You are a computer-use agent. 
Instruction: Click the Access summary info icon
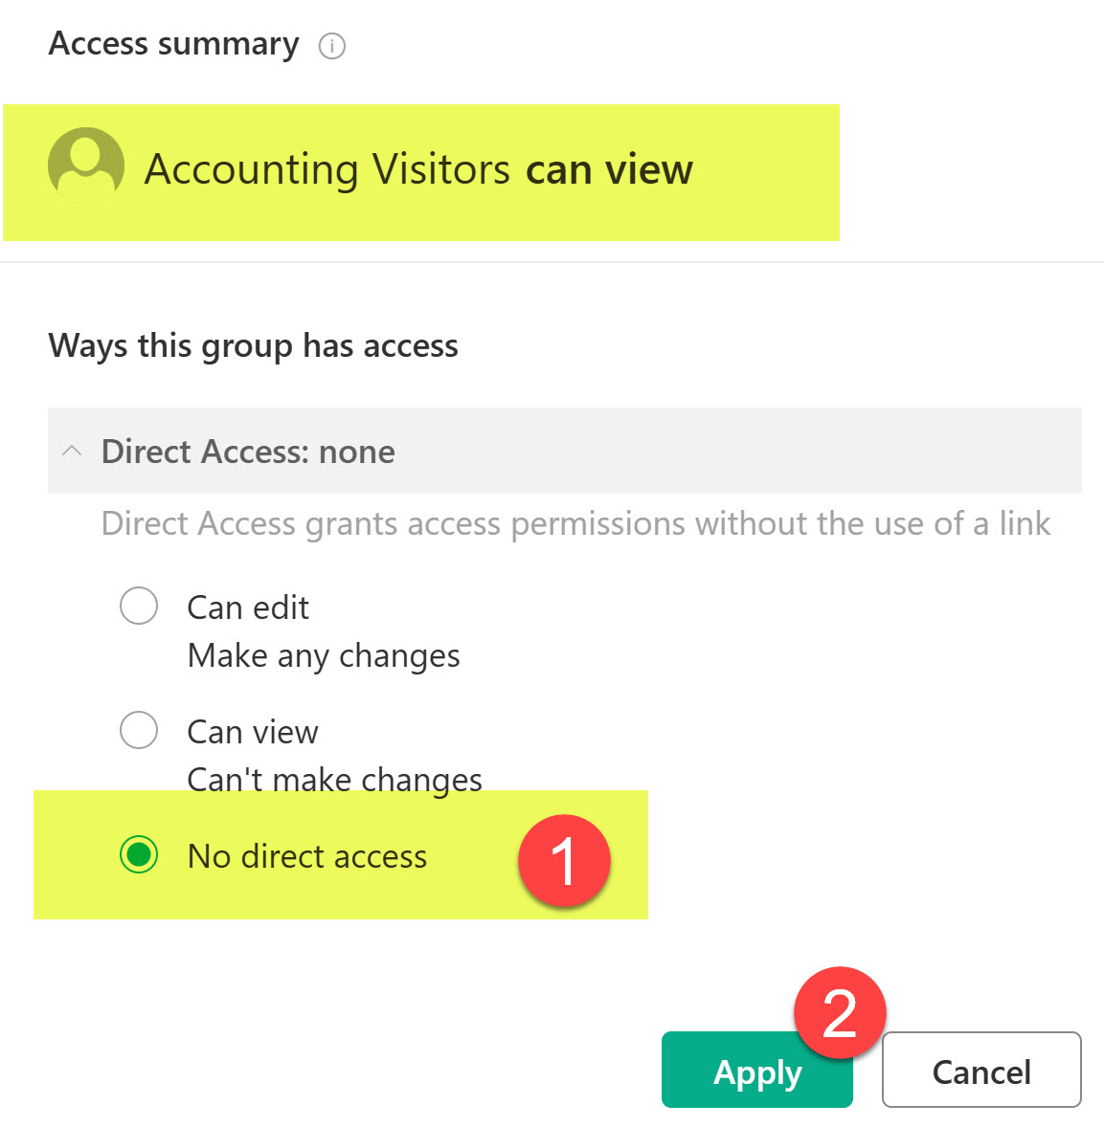point(331,46)
